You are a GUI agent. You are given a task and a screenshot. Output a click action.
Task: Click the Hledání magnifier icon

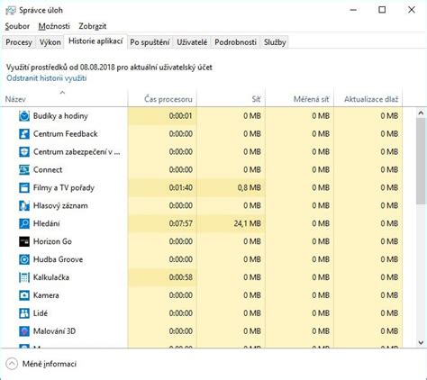(x=24, y=223)
